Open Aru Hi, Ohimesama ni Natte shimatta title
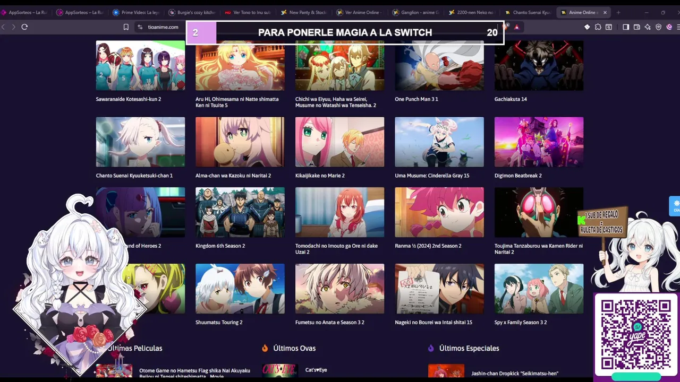680x382 pixels. coord(237,102)
